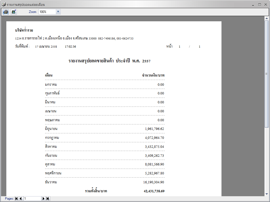Screen dimensions: 270x202
Task: Click the เมษายน row label
Action: pyautogui.click(x=51, y=111)
